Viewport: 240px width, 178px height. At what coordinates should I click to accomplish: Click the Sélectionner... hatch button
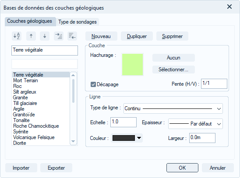(x=173, y=70)
